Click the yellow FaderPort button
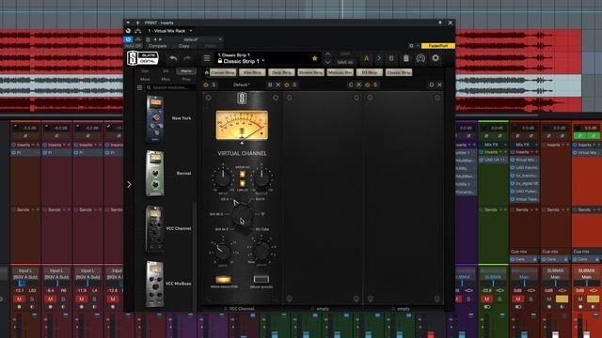 point(438,46)
